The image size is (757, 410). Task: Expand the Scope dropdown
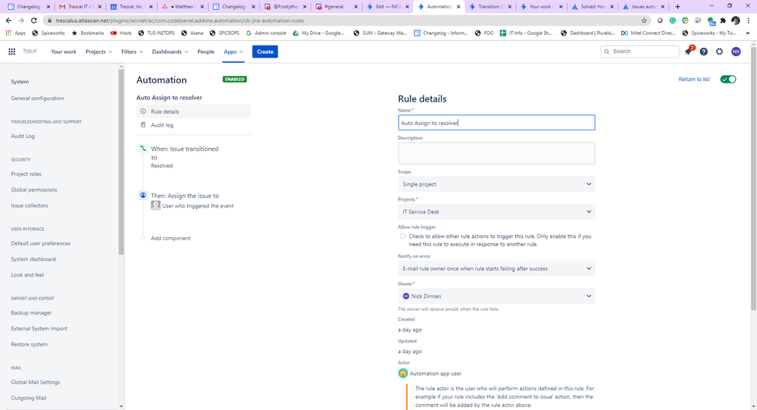(496, 184)
